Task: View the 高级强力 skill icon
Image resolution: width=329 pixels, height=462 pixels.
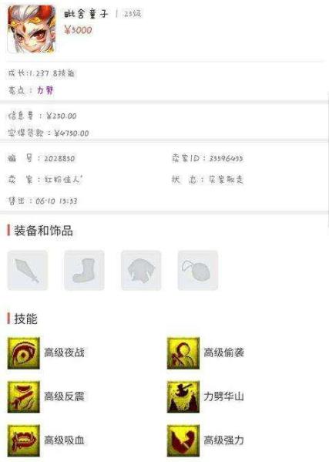Action: [x=183, y=440]
